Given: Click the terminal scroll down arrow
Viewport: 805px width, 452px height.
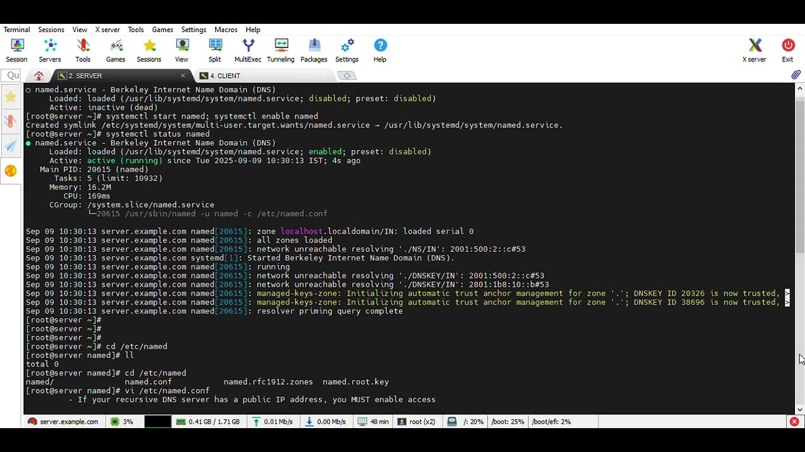Looking at the screenshot, I should (800, 409).
